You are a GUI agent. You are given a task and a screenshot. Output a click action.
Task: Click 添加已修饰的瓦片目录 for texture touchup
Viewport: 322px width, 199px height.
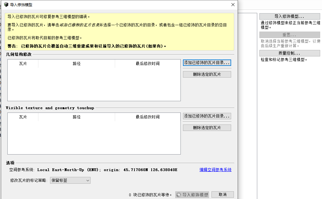click(207, 116)
